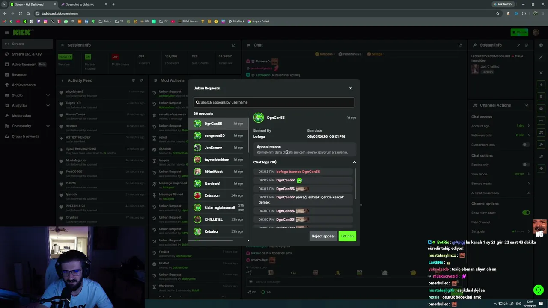
Task: Open Achievements in the sidebar
Action: pyautogui.click(x=27, y=85)
